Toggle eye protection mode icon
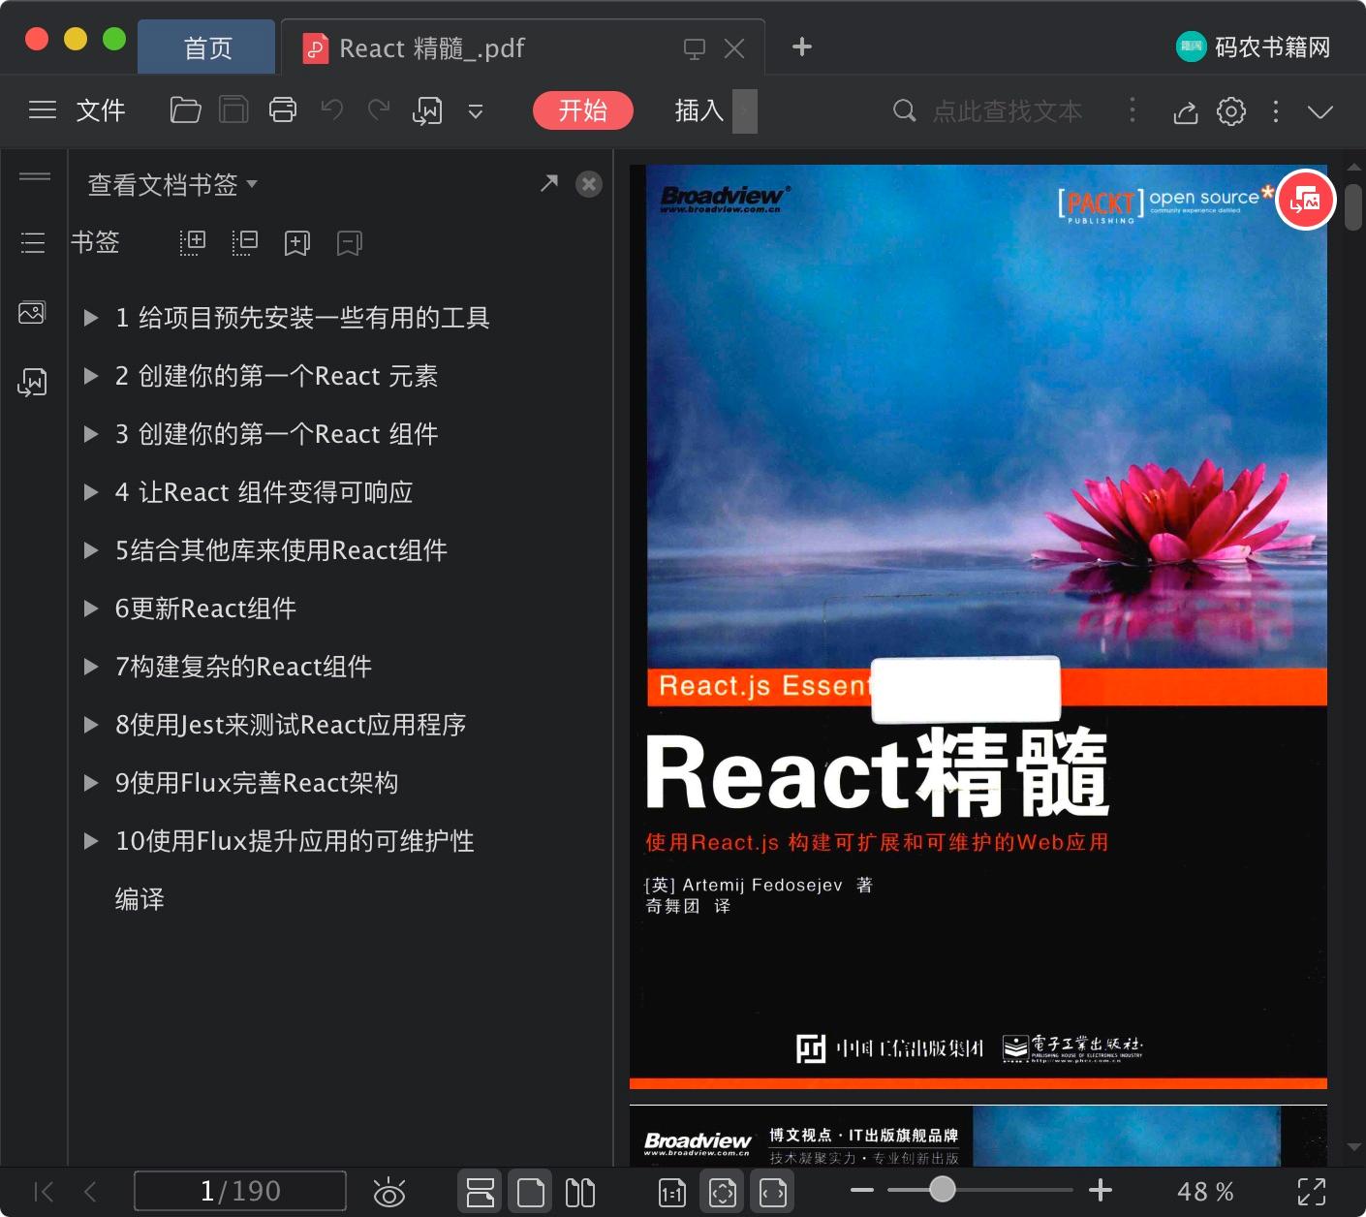The image size is (1366, 1217). (389, 1193)
